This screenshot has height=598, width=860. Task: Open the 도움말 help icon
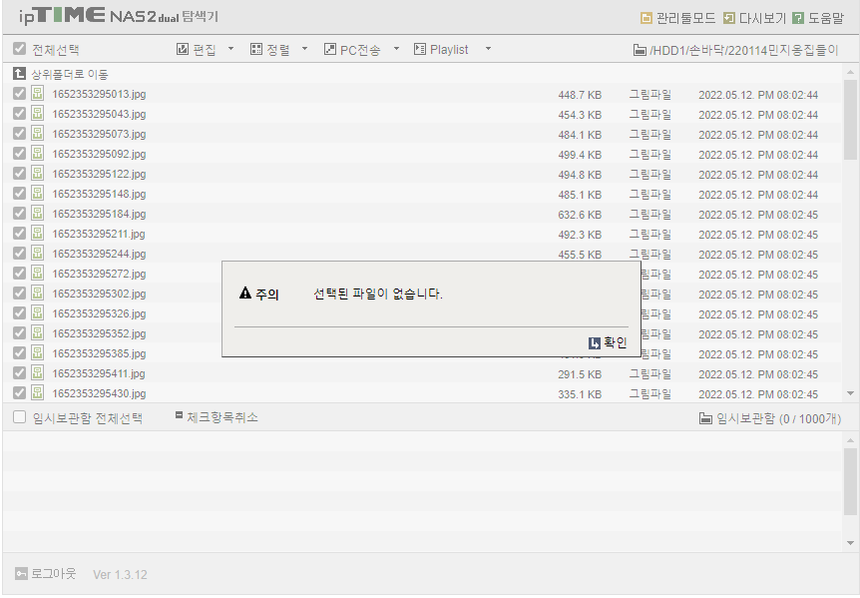tap(798, 18)
